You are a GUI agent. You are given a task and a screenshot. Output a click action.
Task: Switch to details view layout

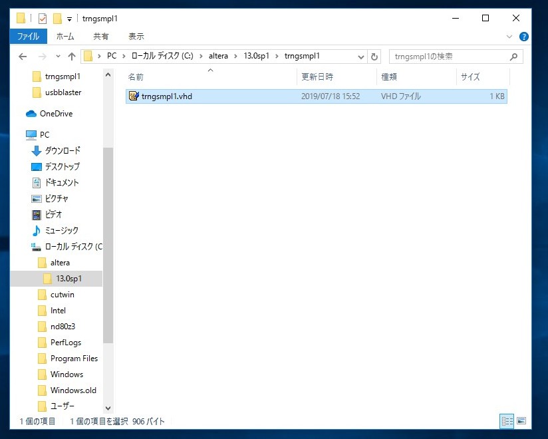click(507, 421)
